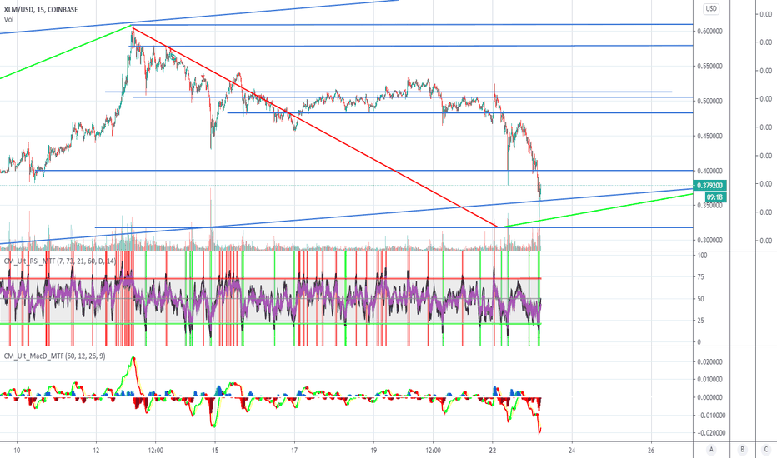
Task: Click the 09:18 bar countdown label
Action: (x=714, y=197)
